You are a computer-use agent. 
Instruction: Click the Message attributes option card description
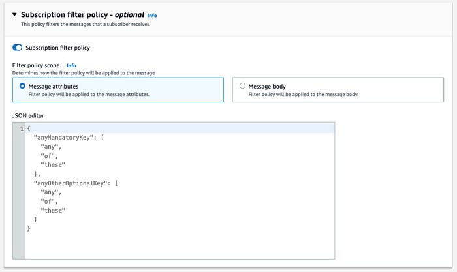tap(89, 94)
